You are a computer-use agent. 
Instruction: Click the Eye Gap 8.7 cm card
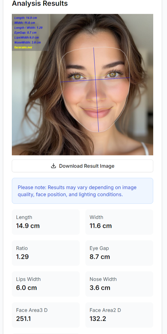[119, 253]
